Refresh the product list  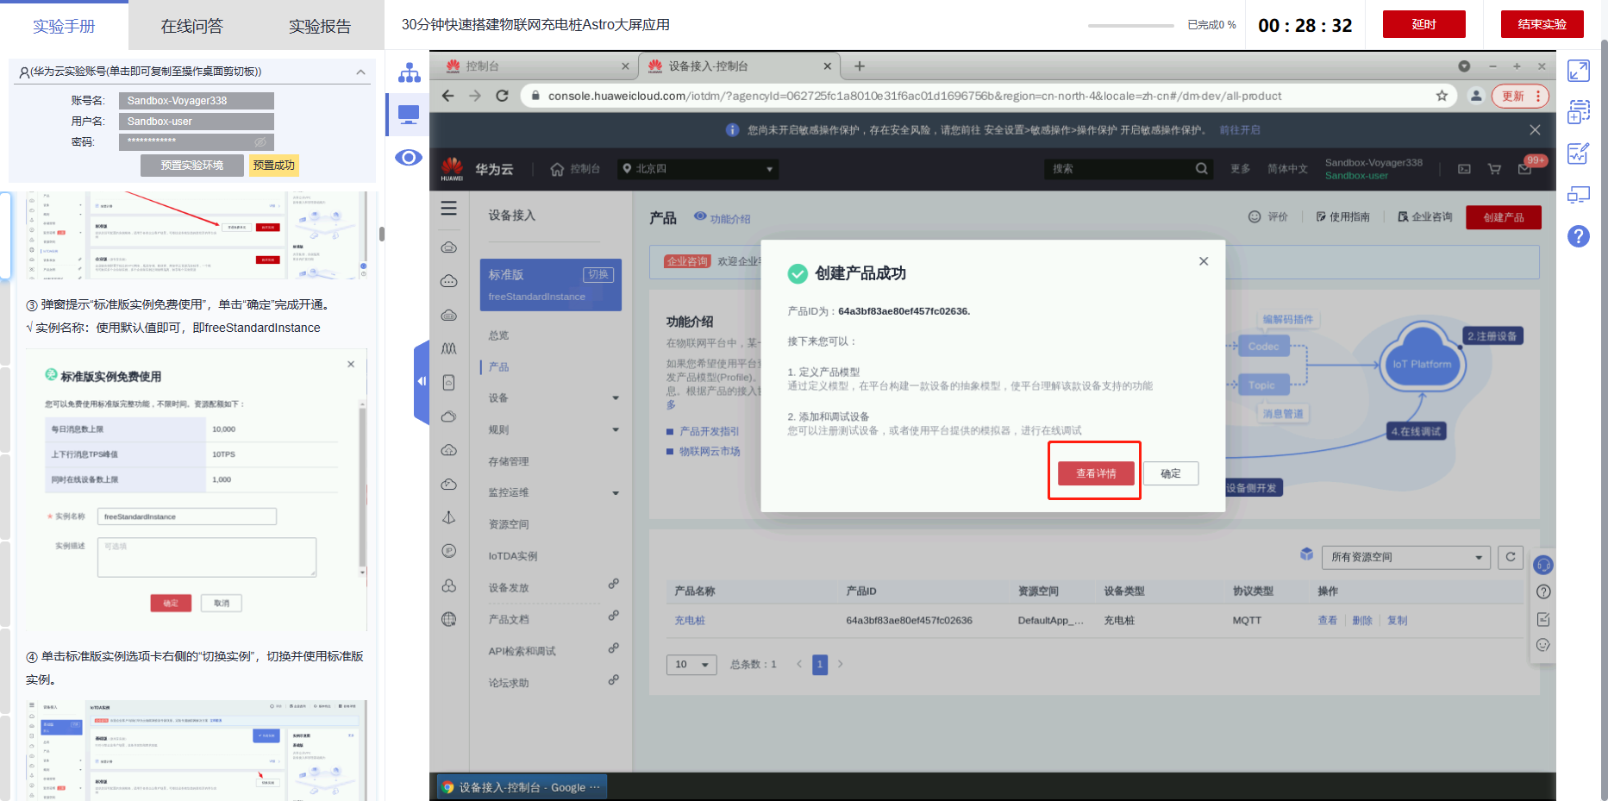point(1511,557)
